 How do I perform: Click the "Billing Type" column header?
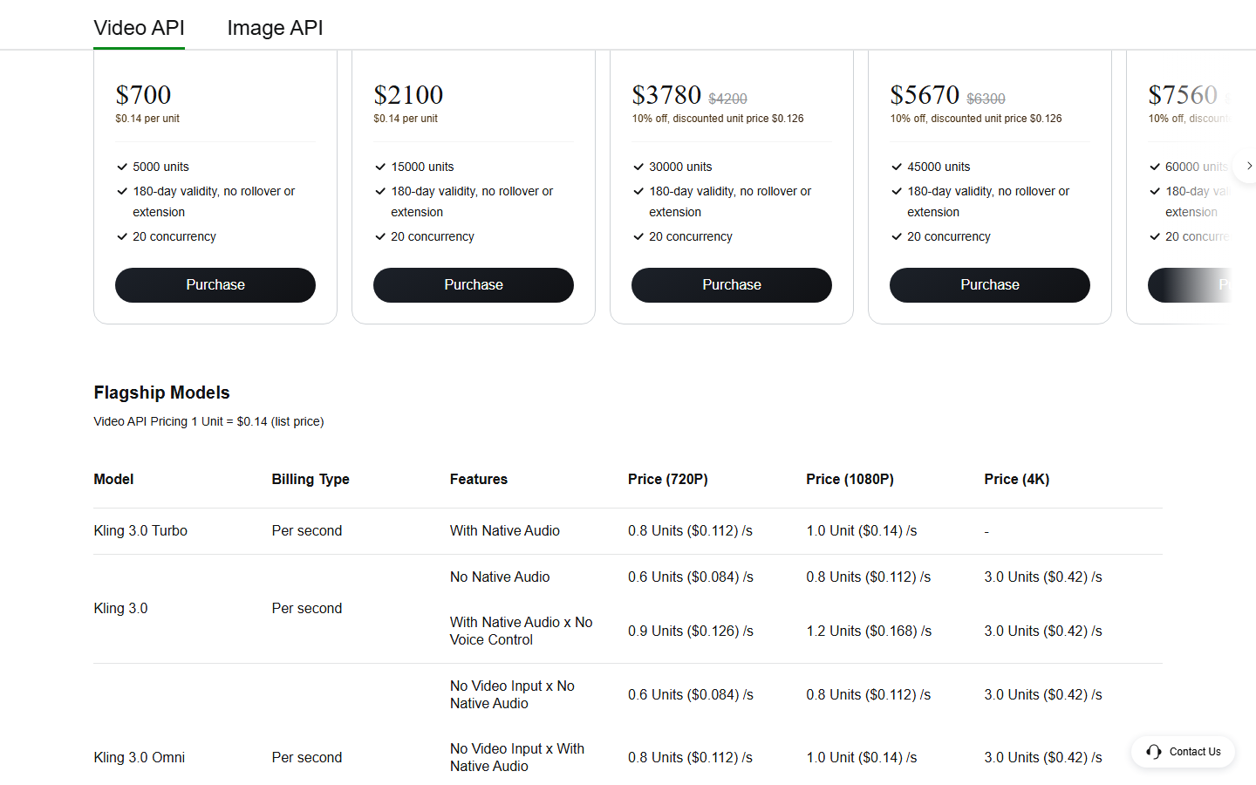point(311,479)
